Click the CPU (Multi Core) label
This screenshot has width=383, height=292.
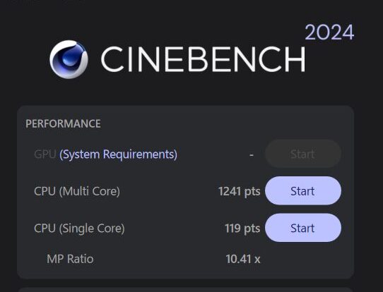coord(77,191)
